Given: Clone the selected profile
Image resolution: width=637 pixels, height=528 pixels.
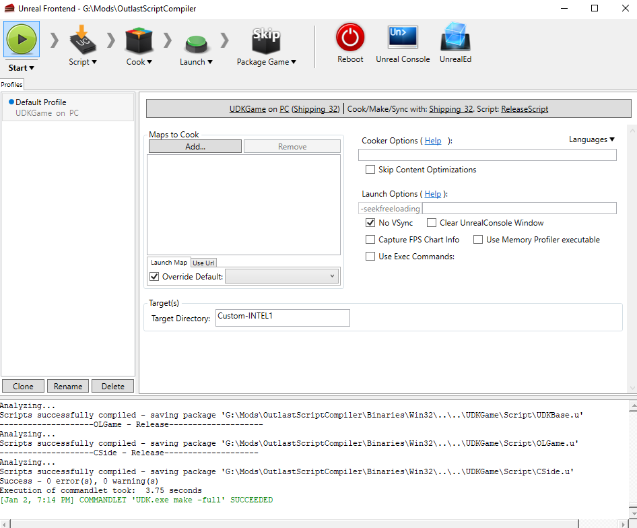Looking at the screenshot, I should click(x=23, y=386).
